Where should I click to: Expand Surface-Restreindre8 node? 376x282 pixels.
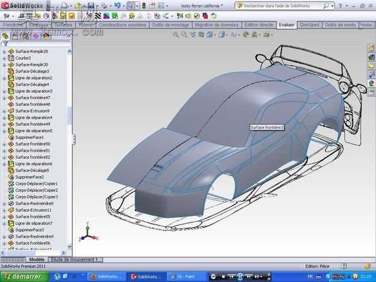[x=4, y=204]
